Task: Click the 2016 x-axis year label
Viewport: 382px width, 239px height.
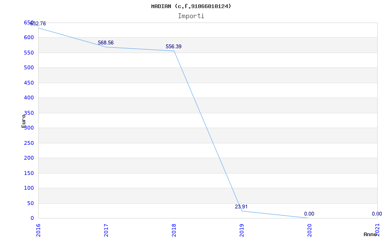Action: pos(38,230)
